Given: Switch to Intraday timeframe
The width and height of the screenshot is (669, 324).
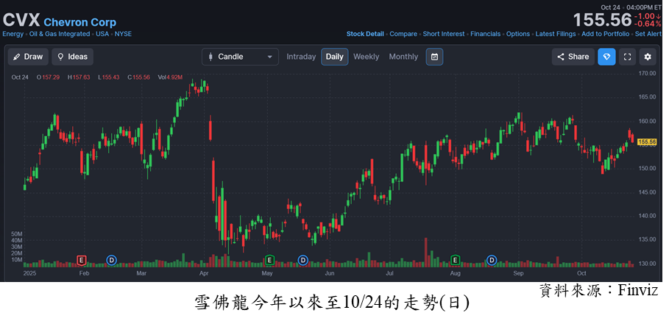Looking at the screenshot, I should click(x=301, y=57).
